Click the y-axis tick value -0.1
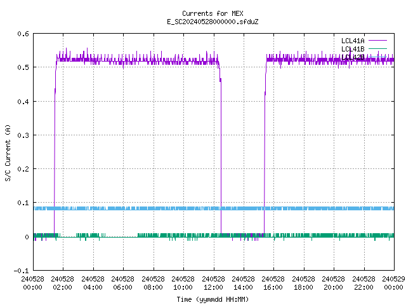 pyautogui.click(x=21, y=271)
